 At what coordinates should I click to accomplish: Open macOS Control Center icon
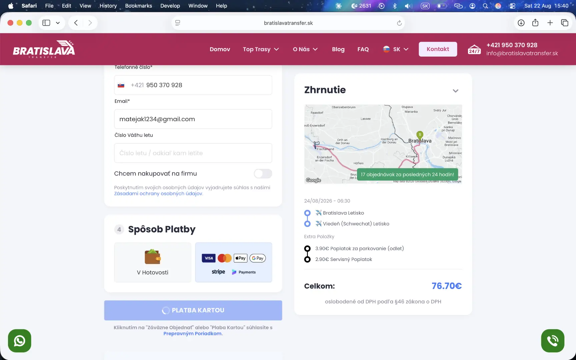512,6
